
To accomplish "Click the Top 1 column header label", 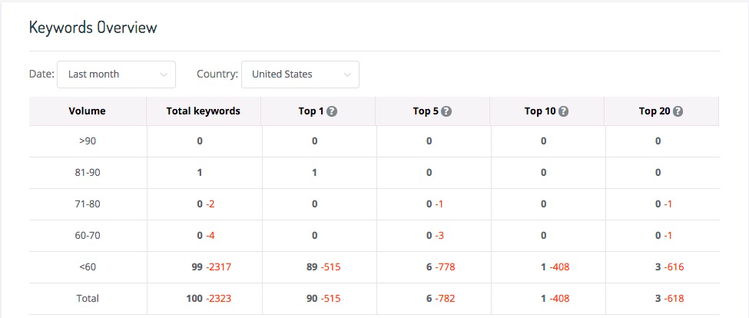I will (x=311, y=111).
